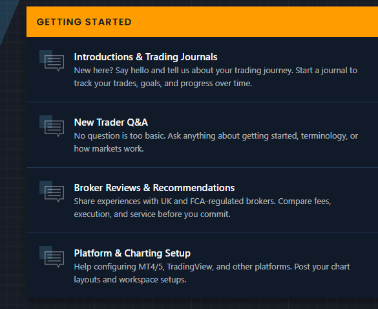Image resolution: width=378 pixels, height=309 pixels.
Task: Click the Broker Reviews & Recommendations forum icon
Action: coord(52,192)
